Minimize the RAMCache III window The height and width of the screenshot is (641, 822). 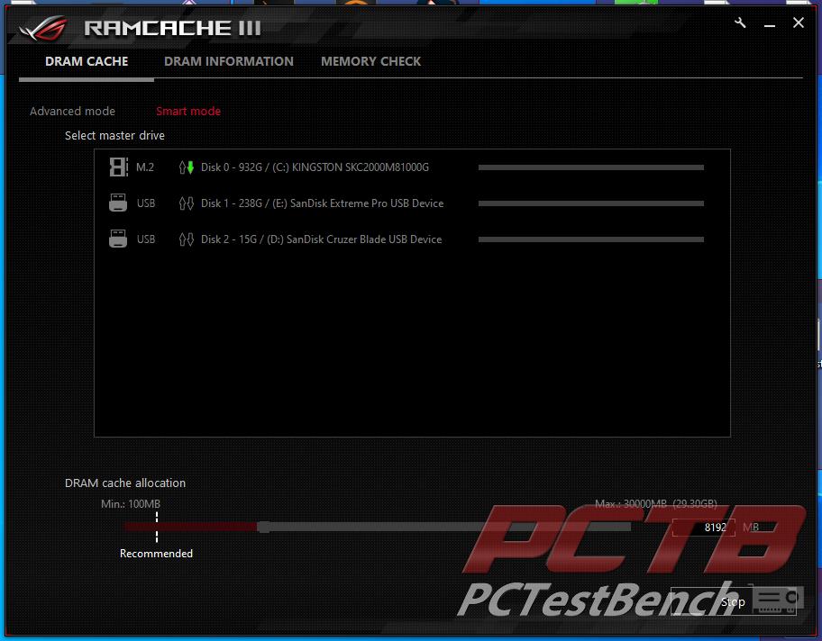(x=770, y=24)
